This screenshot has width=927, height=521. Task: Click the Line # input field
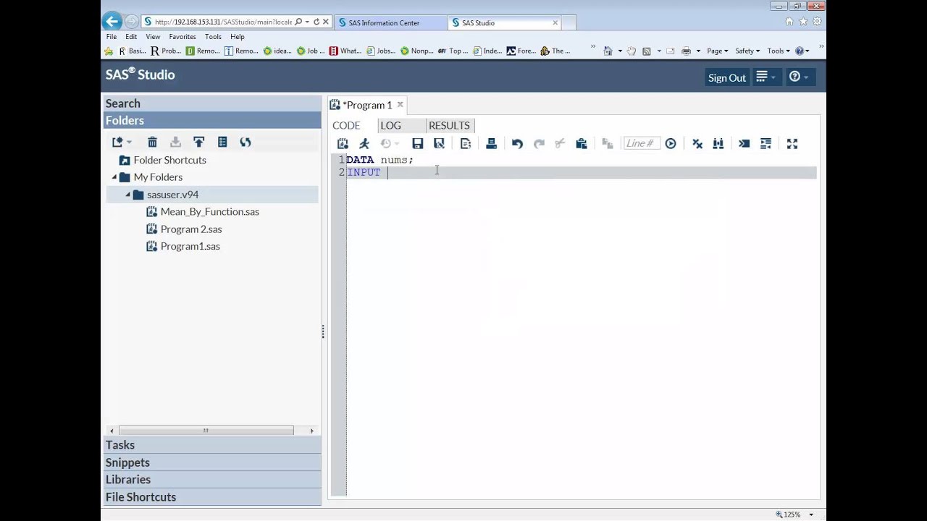click(640, 143)
